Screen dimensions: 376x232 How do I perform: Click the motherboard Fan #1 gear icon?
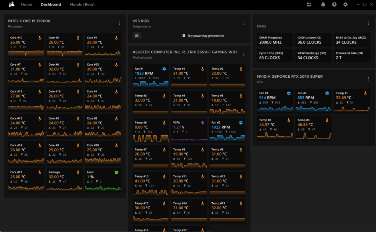click(164, 69)
